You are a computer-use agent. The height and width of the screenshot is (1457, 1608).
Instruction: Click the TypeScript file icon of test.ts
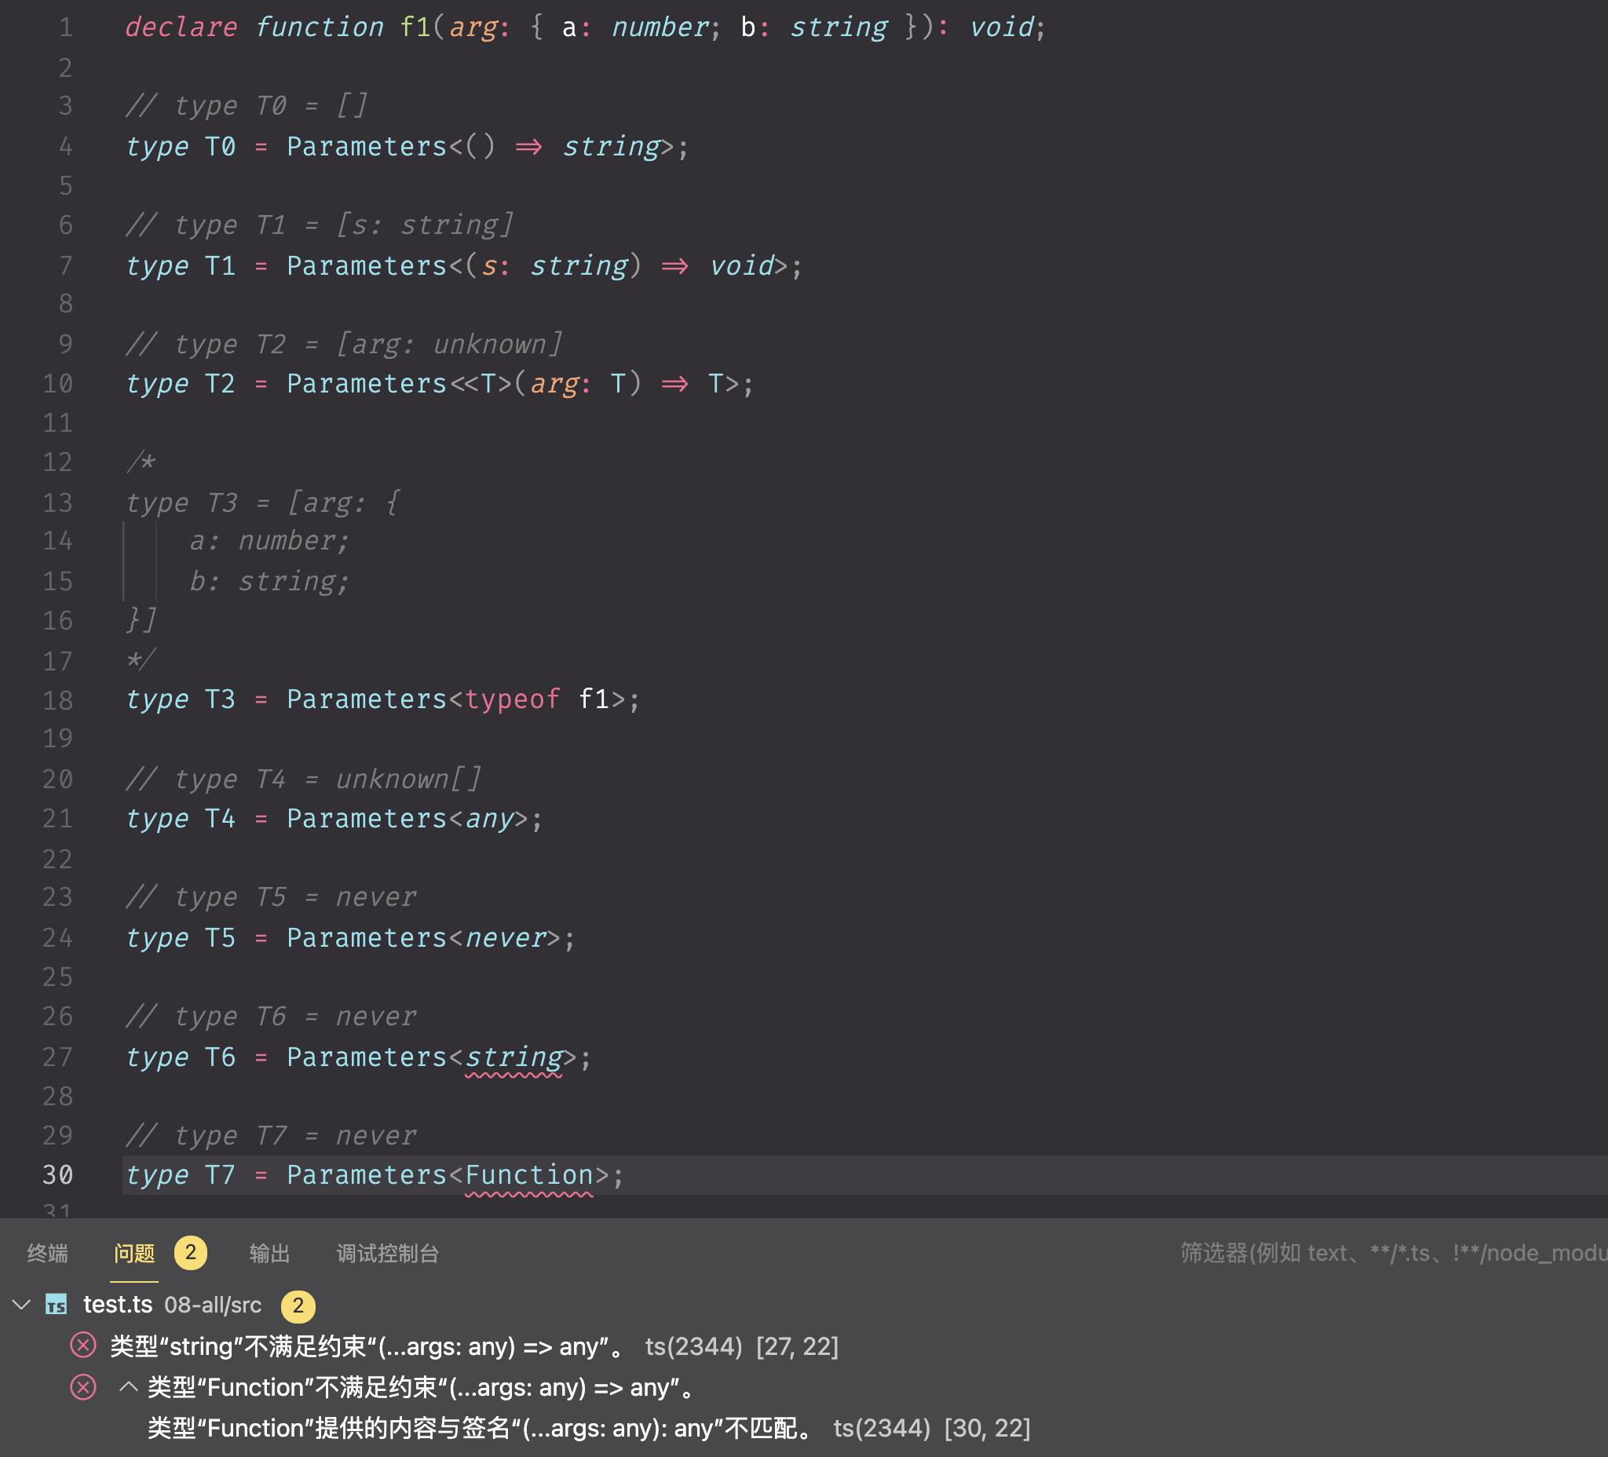tap(56, 1305)
